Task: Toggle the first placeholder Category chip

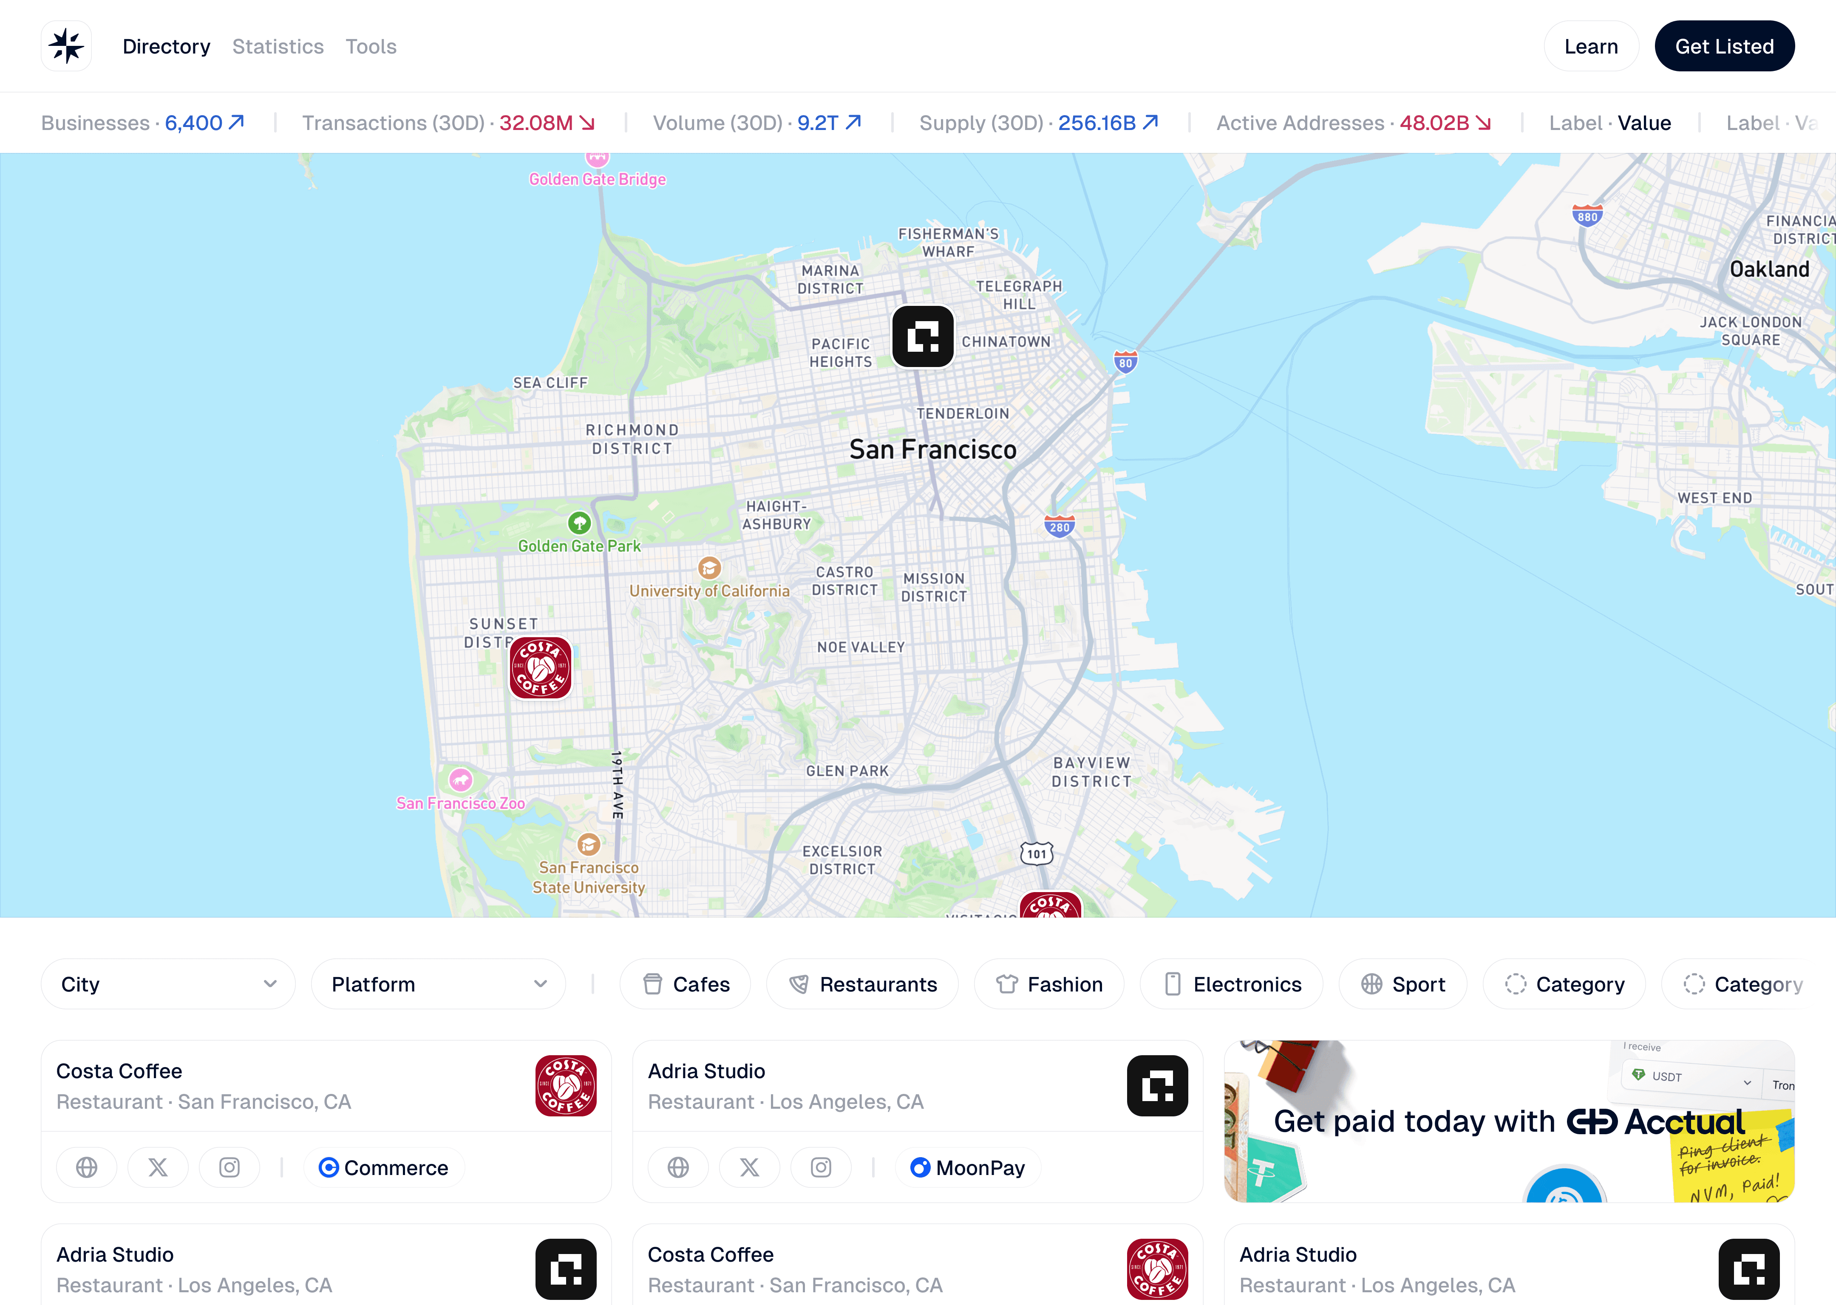Action: (x=1564, y=983)
